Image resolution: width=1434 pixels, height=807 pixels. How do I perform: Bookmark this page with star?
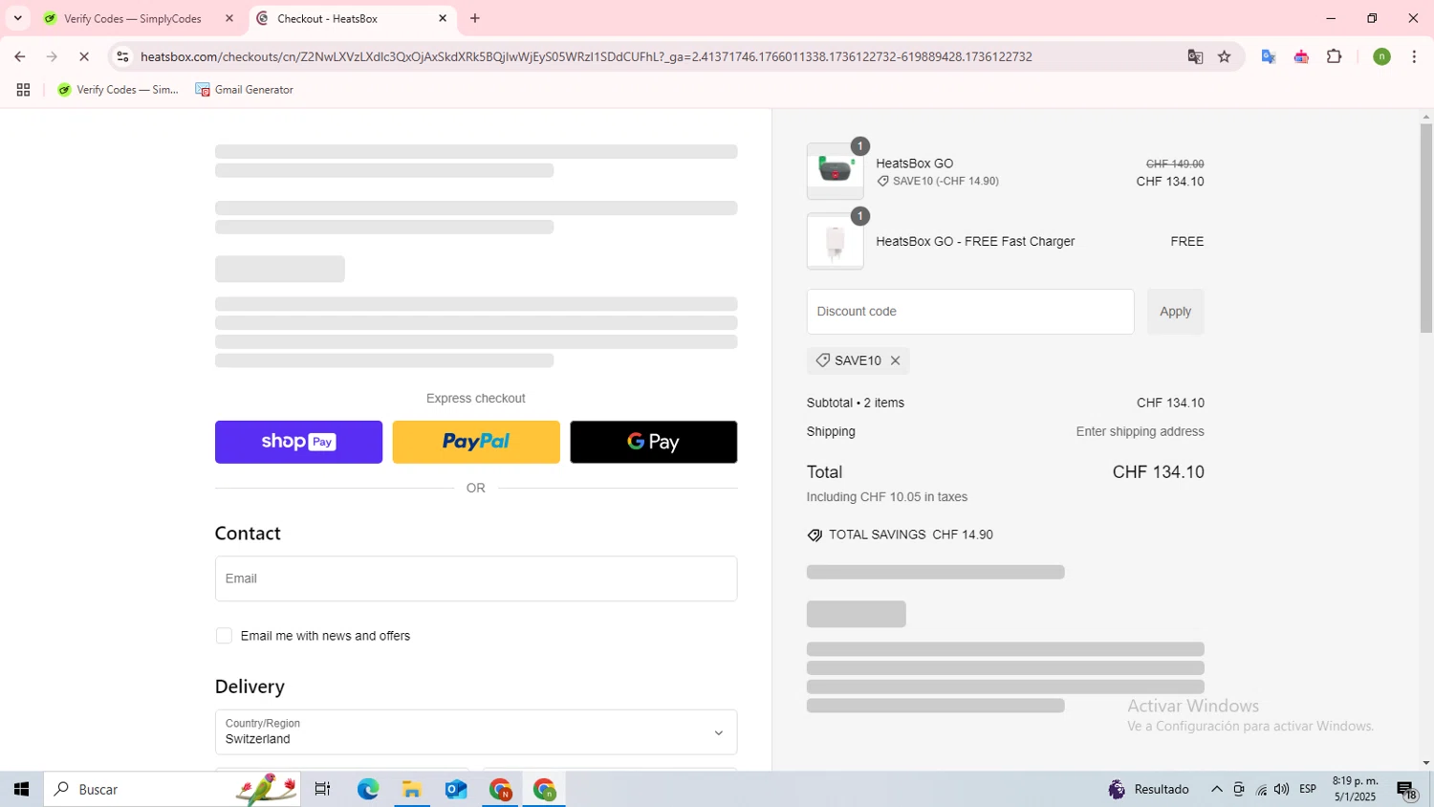[1224, 56]
